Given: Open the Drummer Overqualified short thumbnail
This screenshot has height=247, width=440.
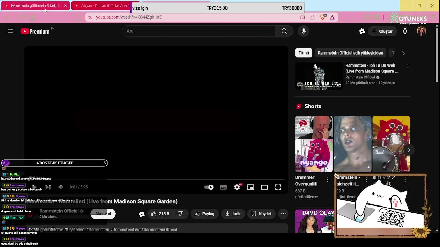Looking at the screenshot, I should point(314,144).
